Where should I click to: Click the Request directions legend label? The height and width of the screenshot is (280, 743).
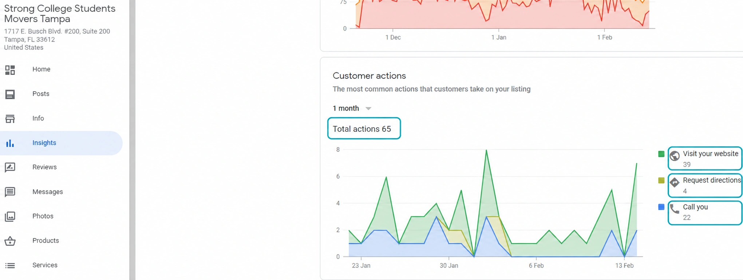pyautogui.click(x=712, y=180)
